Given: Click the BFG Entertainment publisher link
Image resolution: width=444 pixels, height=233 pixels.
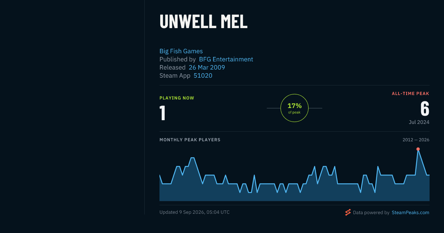Looking at the screenshot, I should coord(226,60).
